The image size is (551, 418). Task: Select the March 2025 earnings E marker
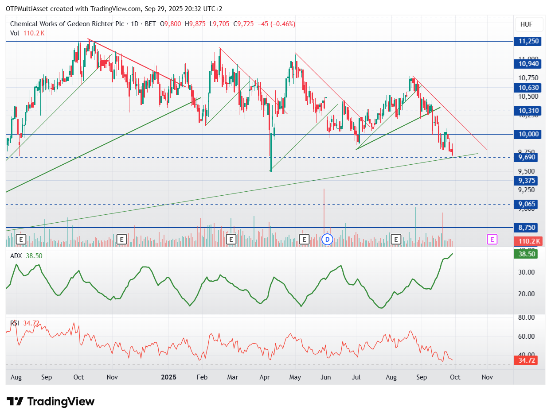[231, 240]
